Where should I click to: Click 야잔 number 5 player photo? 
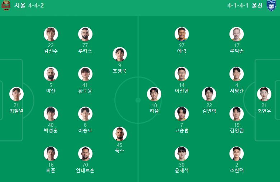point(51,74)
